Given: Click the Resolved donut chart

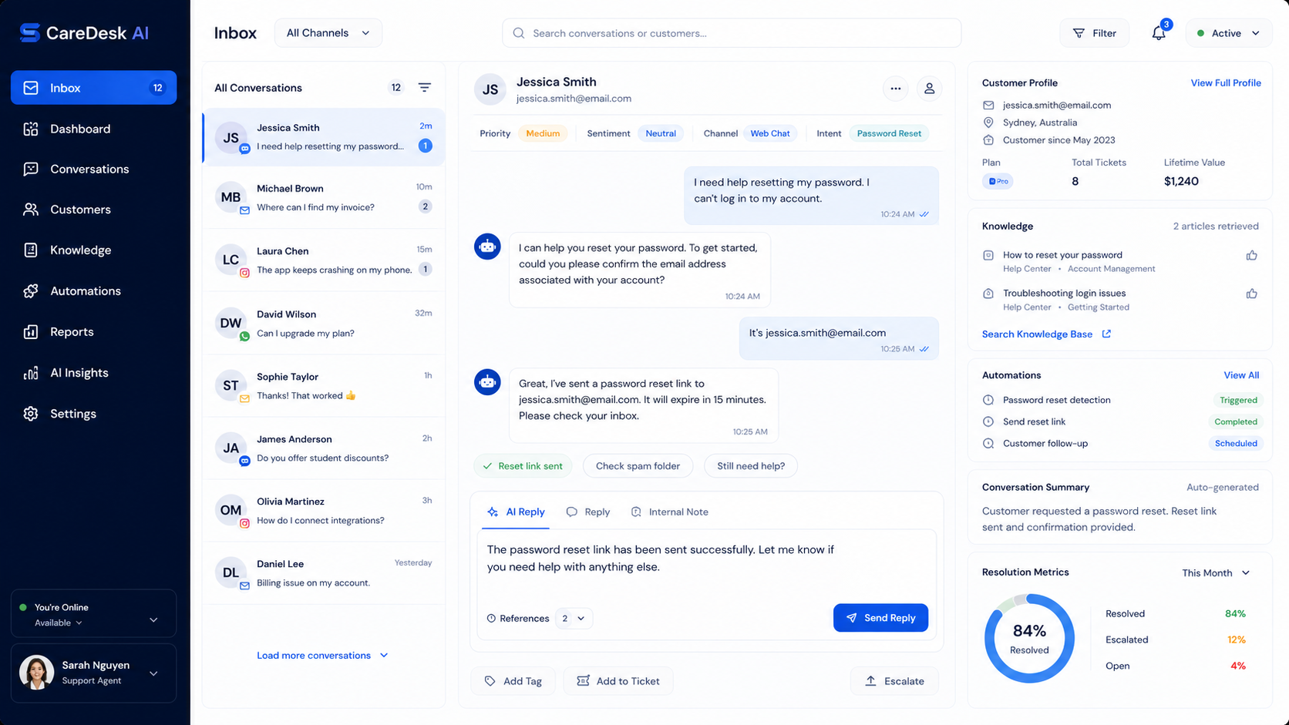Looking at the screenshot, I should click(x=1029, y=638).
